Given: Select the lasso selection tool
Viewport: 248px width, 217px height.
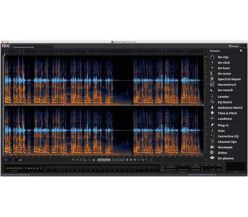Looking at the screenshot, I should pyautogui.click(x=138, y=160).
